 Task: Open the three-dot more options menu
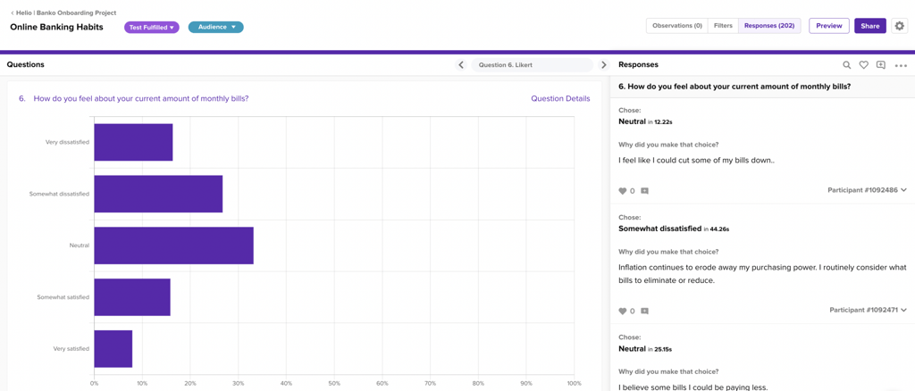click(x=901, y=65)
